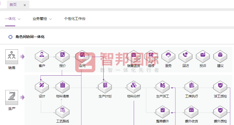Open the 客户 customer module icon
This screenshot has width=234, height=125.
click(x=42, y=56)
